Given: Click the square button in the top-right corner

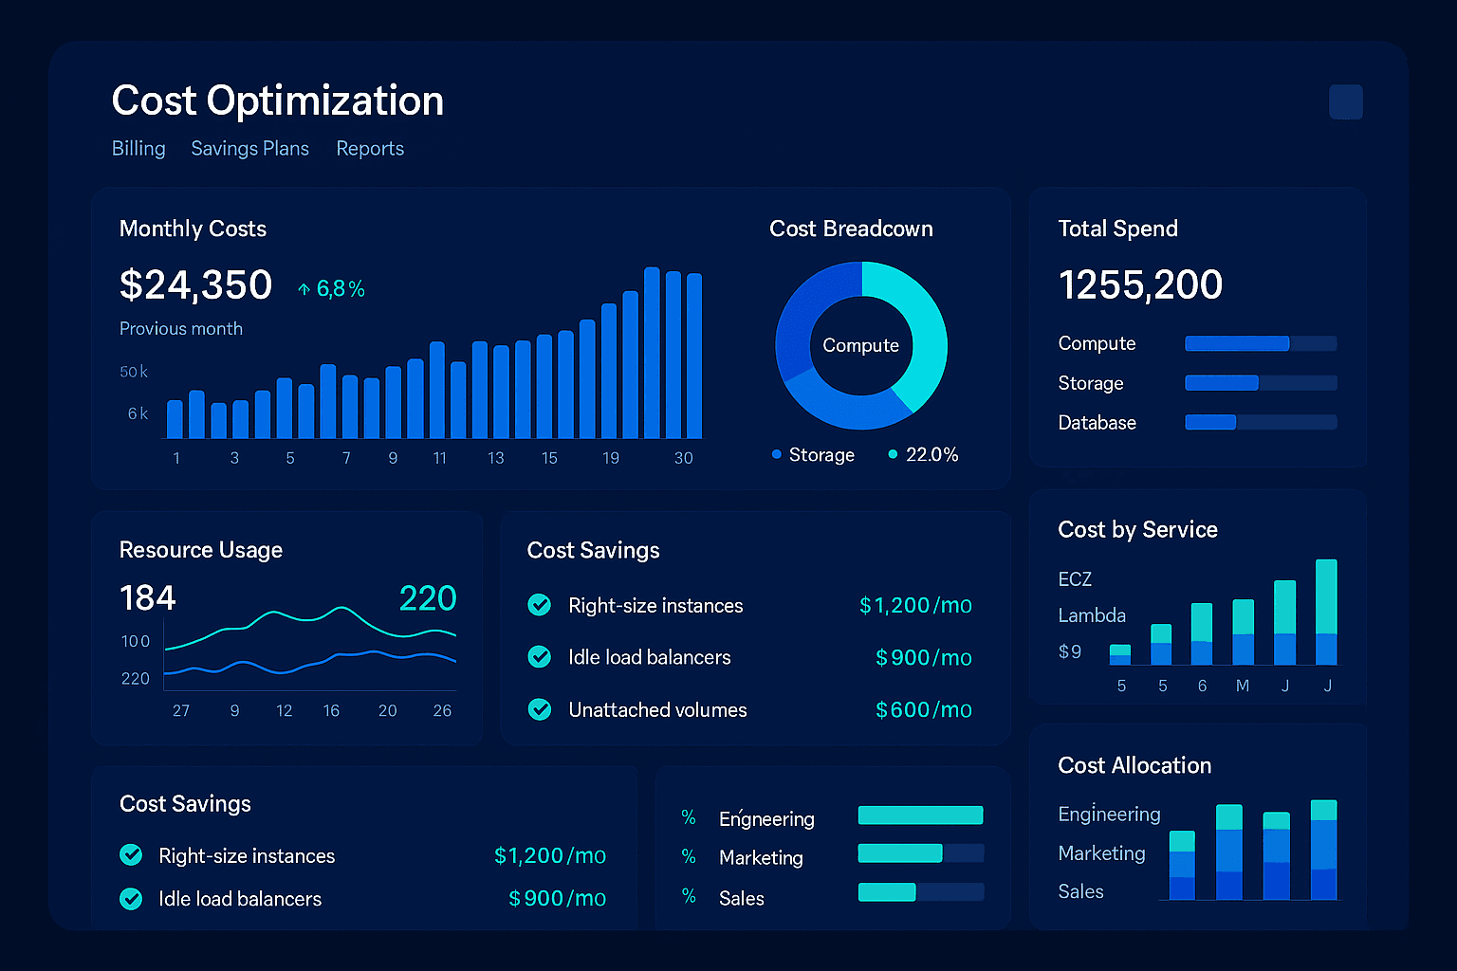Looking at the screenshot, I should tap(1345, 102).
